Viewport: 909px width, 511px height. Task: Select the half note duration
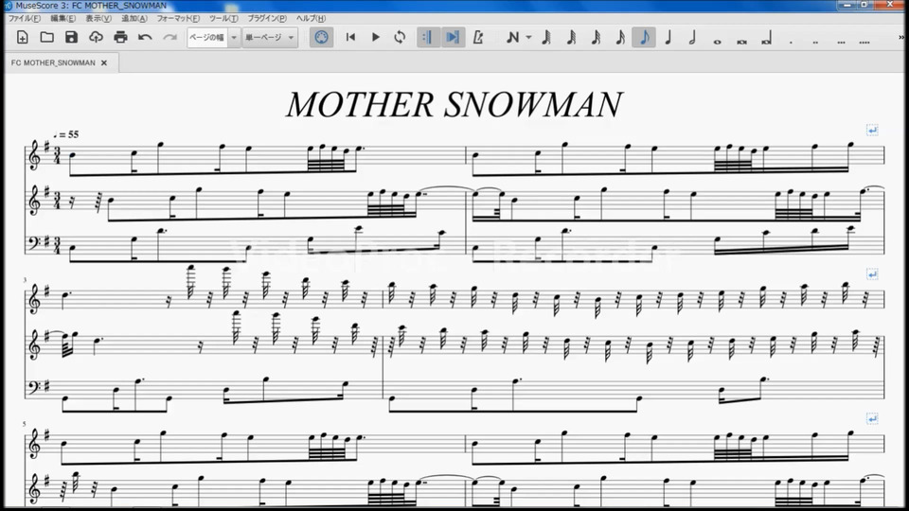click(x=692, y=38)
